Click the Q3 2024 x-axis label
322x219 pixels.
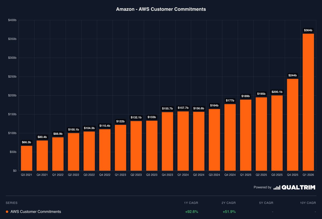214,175
